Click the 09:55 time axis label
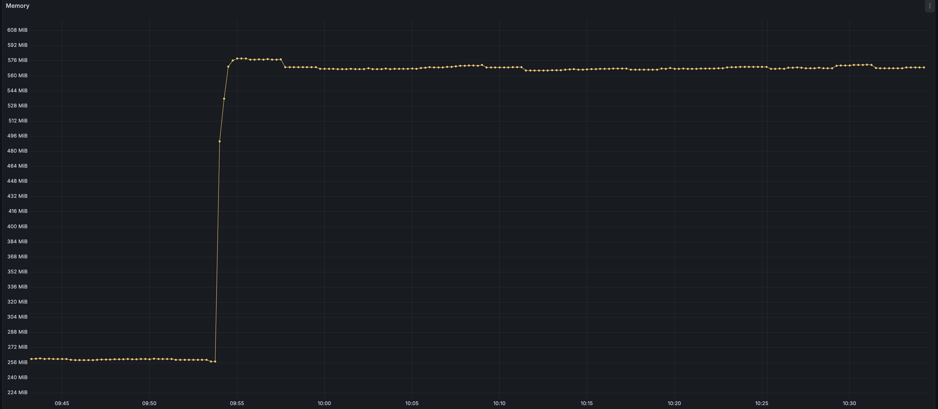938x409 pixels. click(x=237, y=403)
